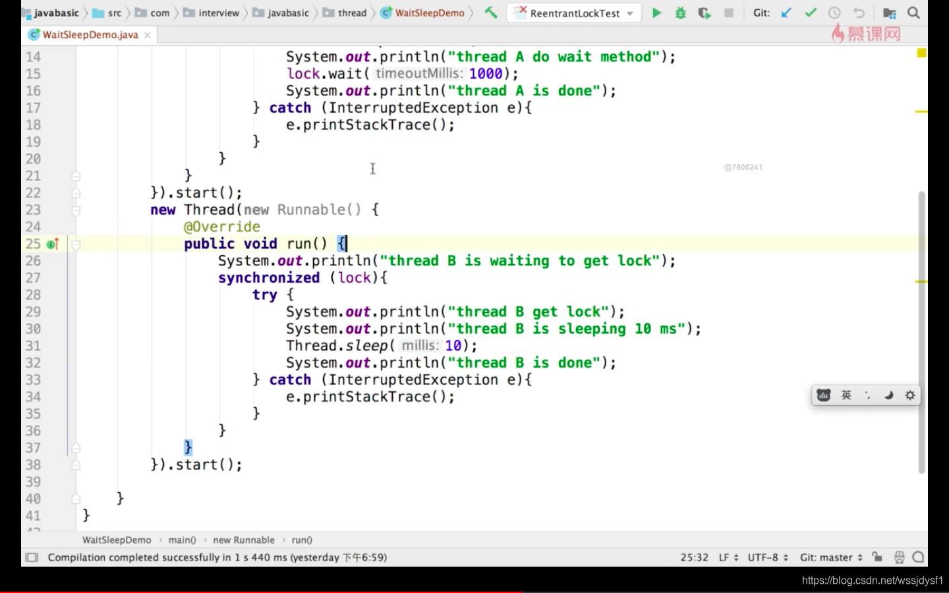The image size is (949, 593).
Task: Click the @Override annotation on line 24
Action: (x=222, y=227)
